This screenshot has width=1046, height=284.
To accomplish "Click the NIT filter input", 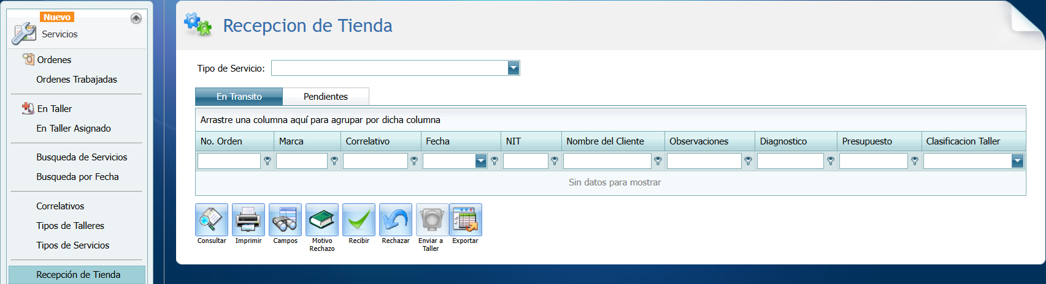I will point(526,161).
